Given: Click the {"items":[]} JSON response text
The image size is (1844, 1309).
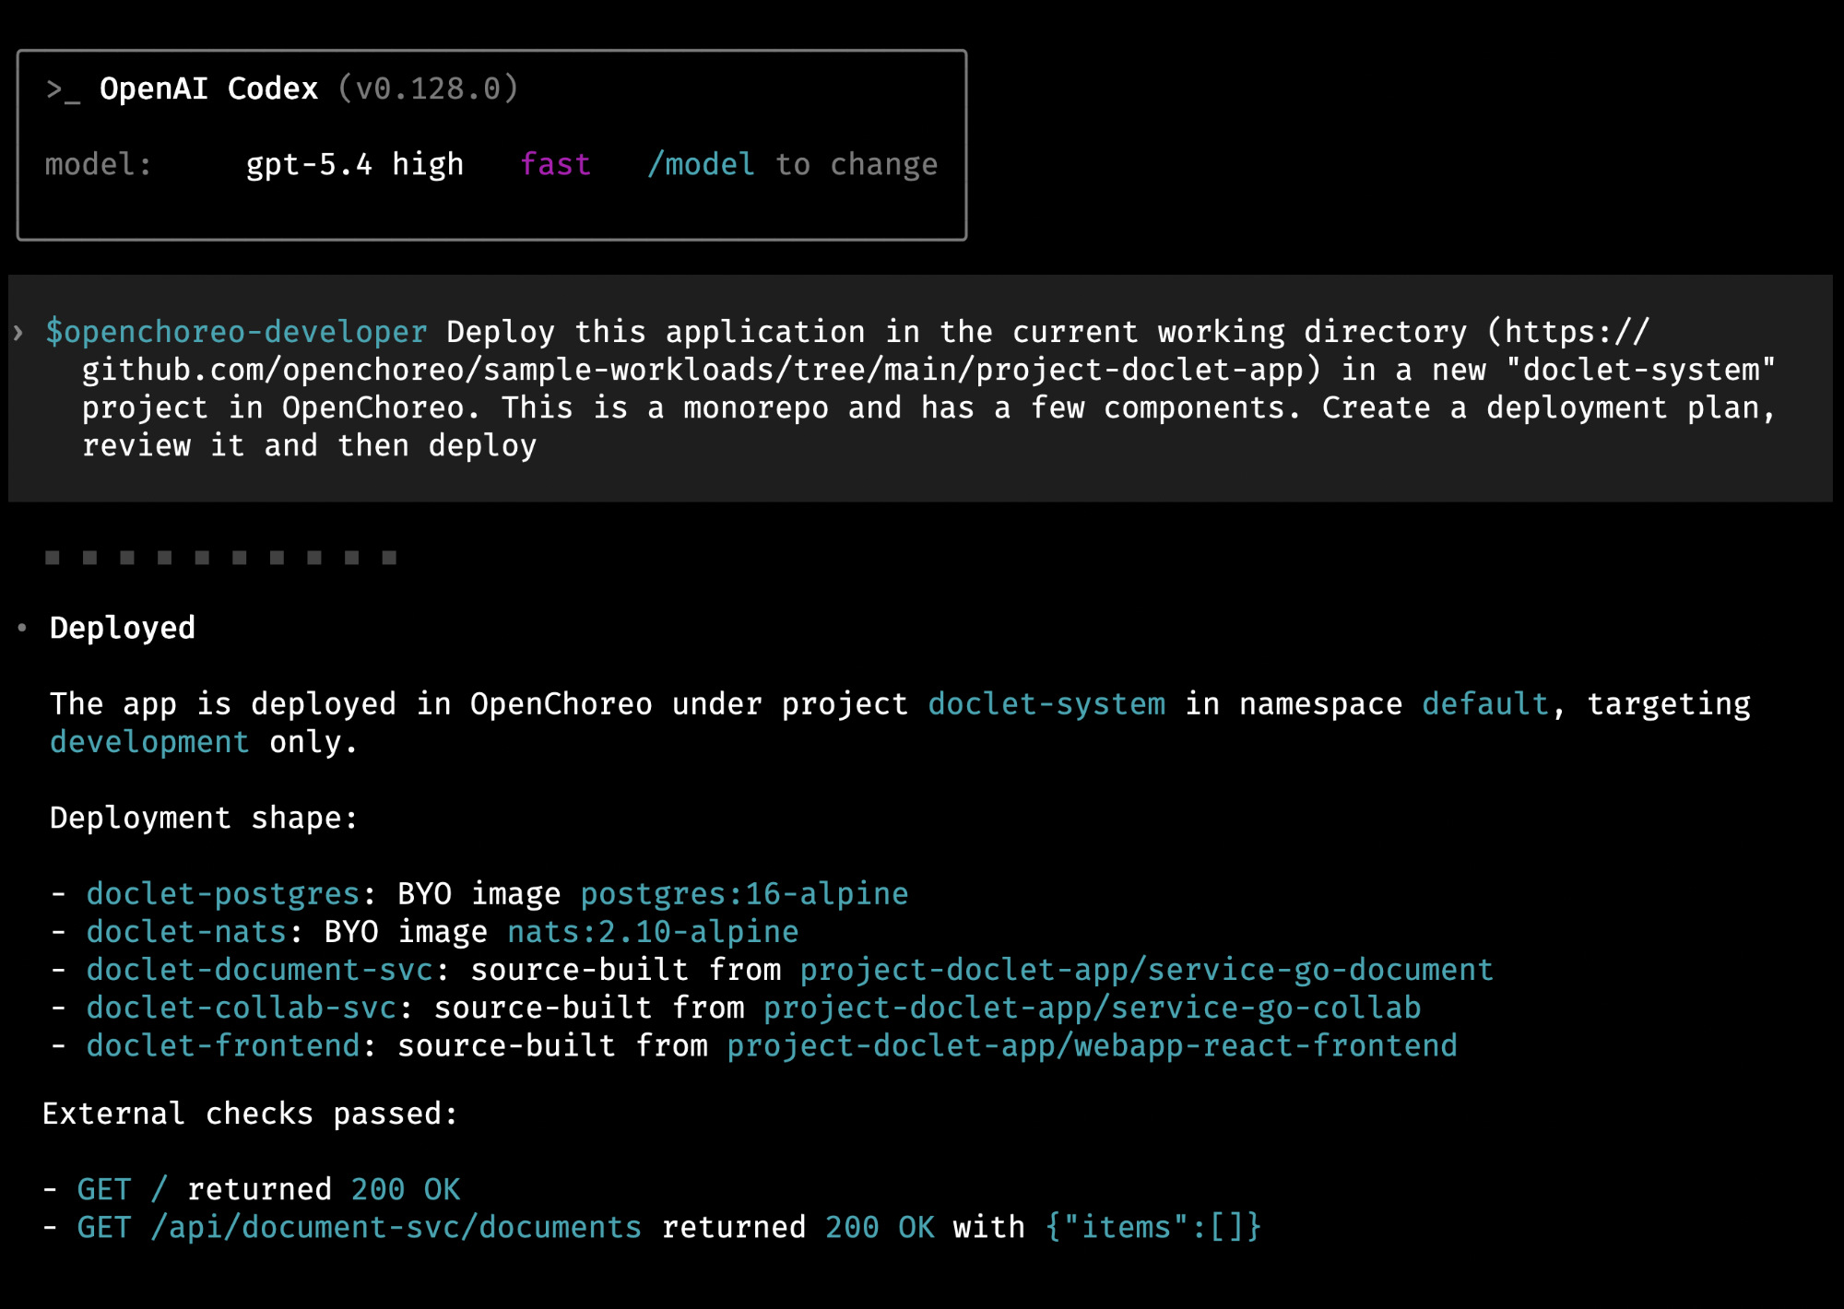Looking at the screenshot, I should click(1152, 1228).
